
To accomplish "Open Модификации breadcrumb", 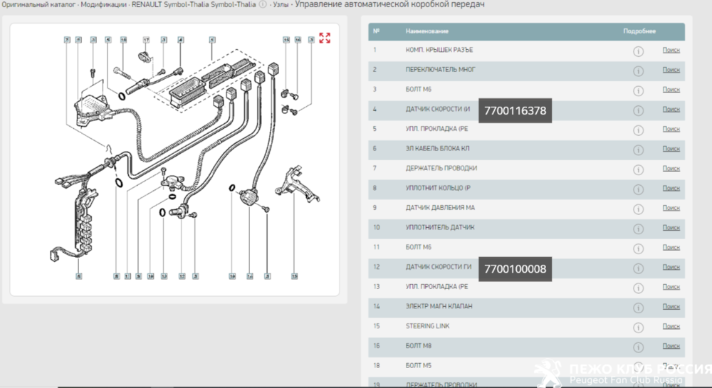I will (x=103, y=4).
